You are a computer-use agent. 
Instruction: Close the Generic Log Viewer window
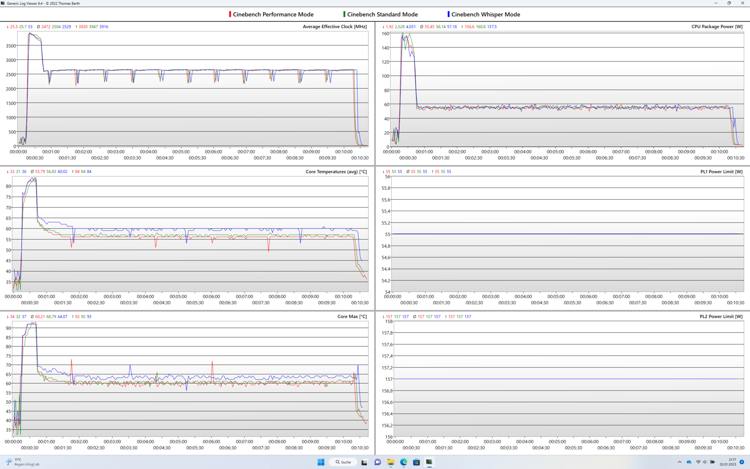(743, 3)
